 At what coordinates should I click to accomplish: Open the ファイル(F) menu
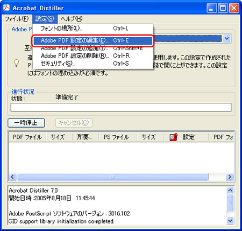click(x=17, y=19)
